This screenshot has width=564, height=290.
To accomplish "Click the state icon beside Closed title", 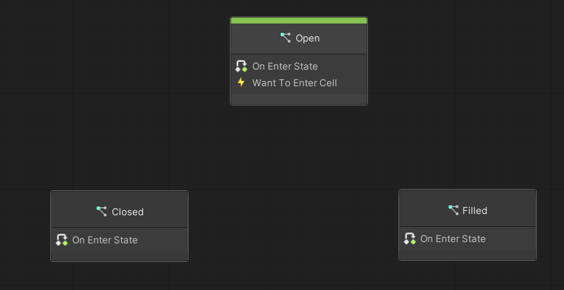I will pyautogui.click(x=102, y=211).
